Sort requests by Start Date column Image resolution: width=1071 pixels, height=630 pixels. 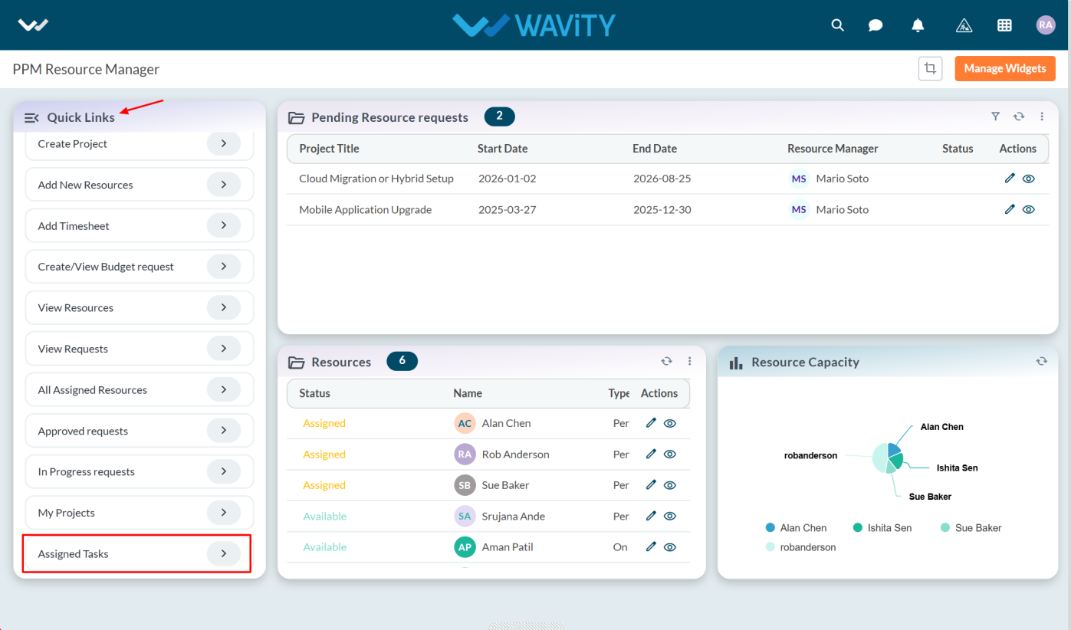pos(502,149)
